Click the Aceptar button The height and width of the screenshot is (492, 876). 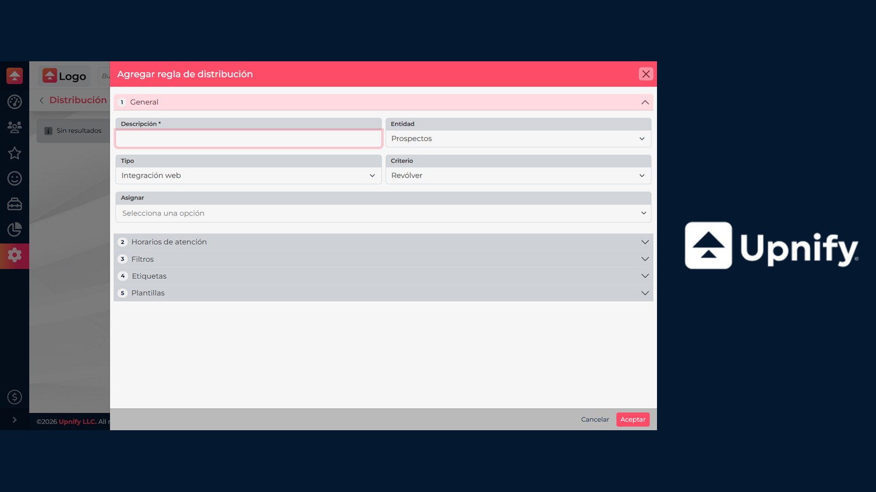[633, 419]
